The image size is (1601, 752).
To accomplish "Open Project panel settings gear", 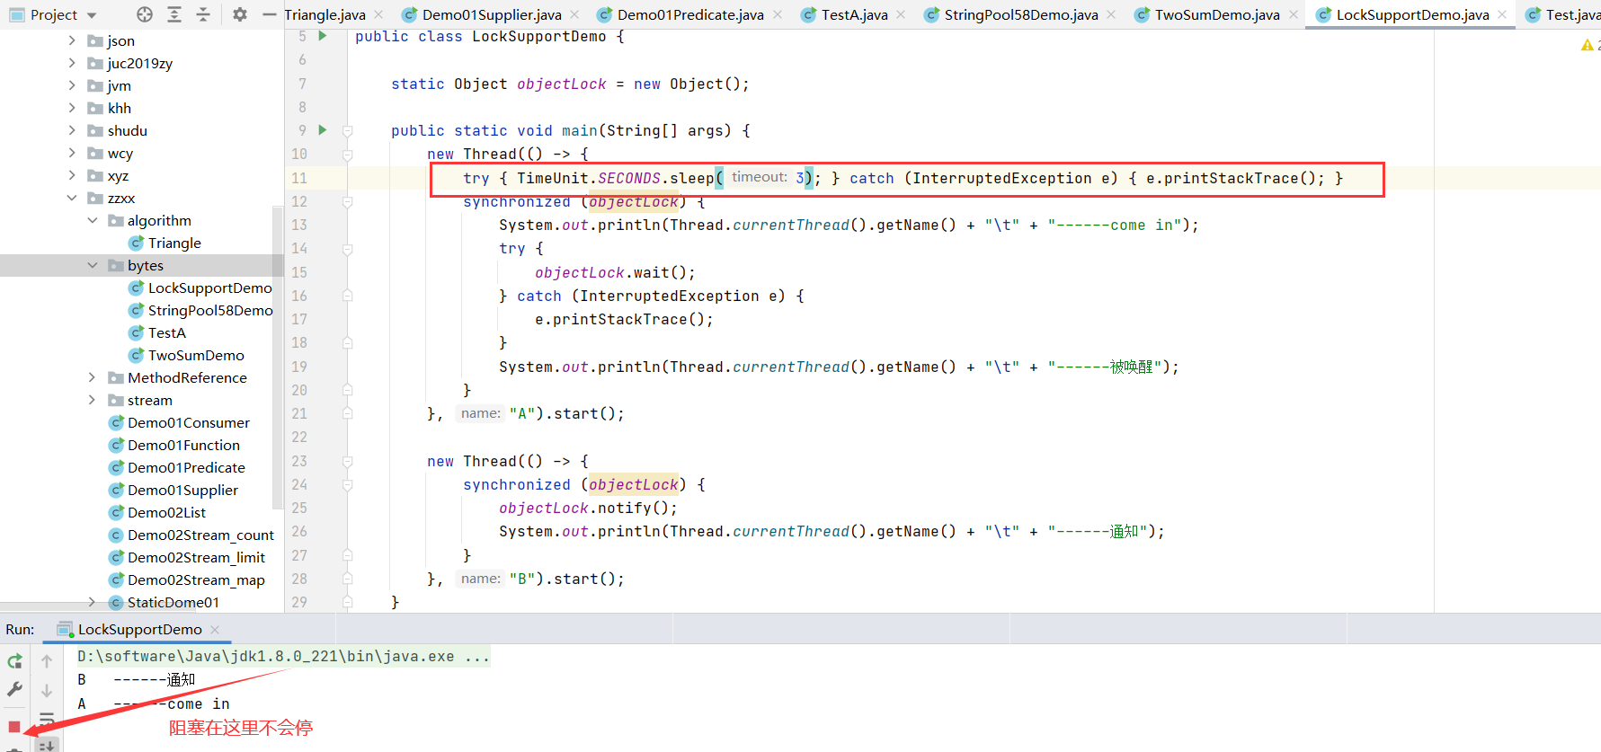I will coord(239,14).
